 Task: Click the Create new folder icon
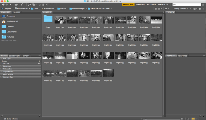pos(199,9)
